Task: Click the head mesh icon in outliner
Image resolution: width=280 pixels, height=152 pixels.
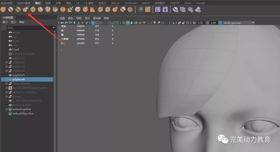Action: tap(10, 49)
